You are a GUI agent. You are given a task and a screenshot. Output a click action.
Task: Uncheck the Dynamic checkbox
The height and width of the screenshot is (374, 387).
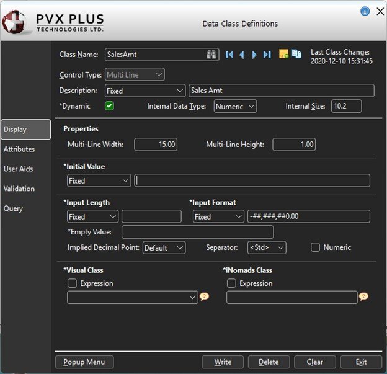[109, 106]
